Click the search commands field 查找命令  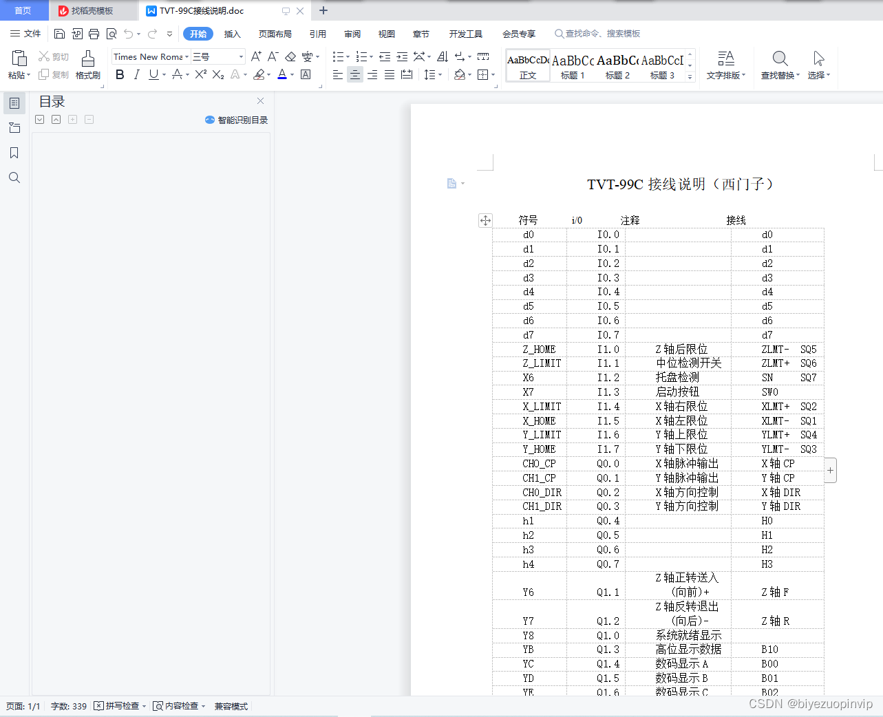coord(597,34)
